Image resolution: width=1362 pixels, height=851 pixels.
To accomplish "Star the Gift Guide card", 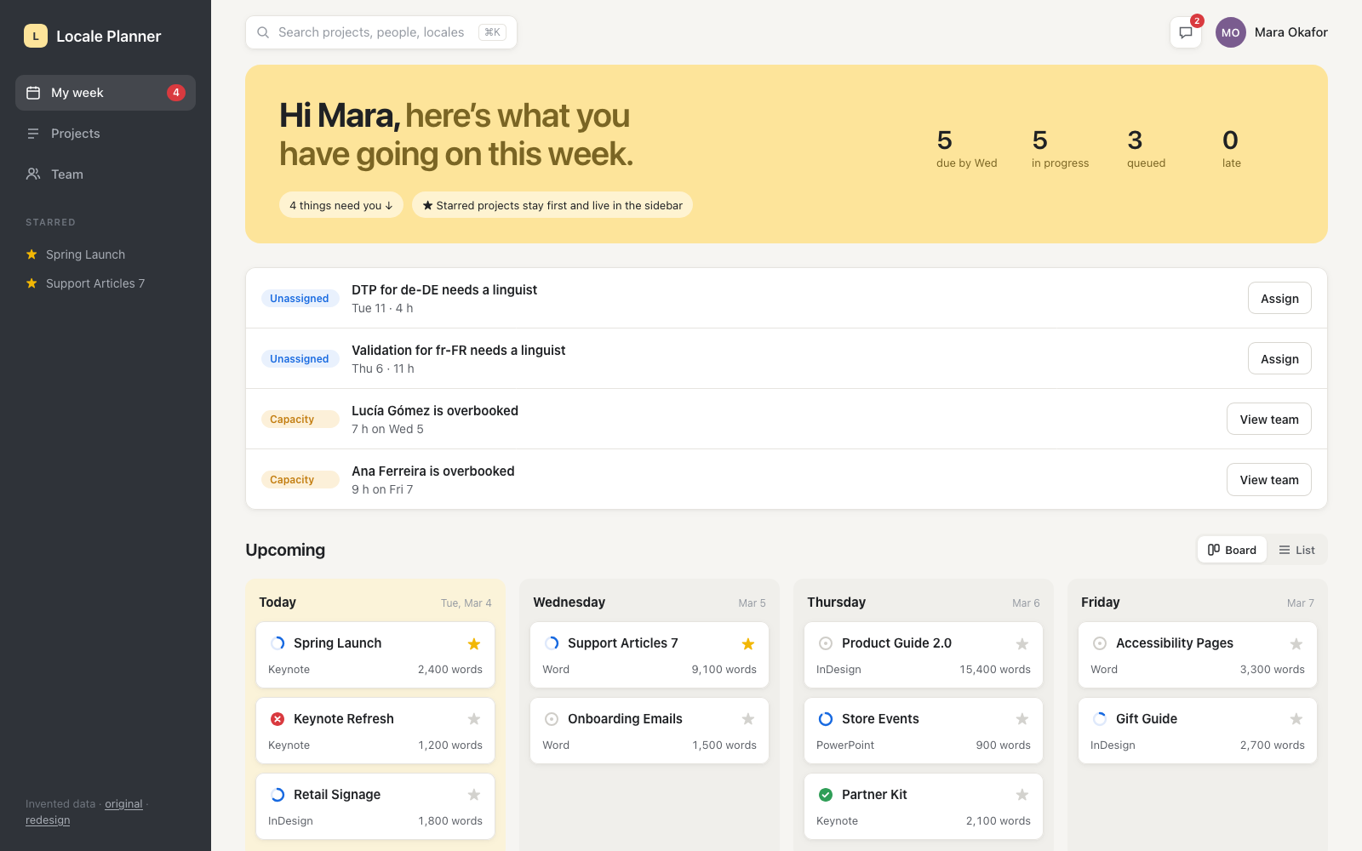I will 1296,719.
